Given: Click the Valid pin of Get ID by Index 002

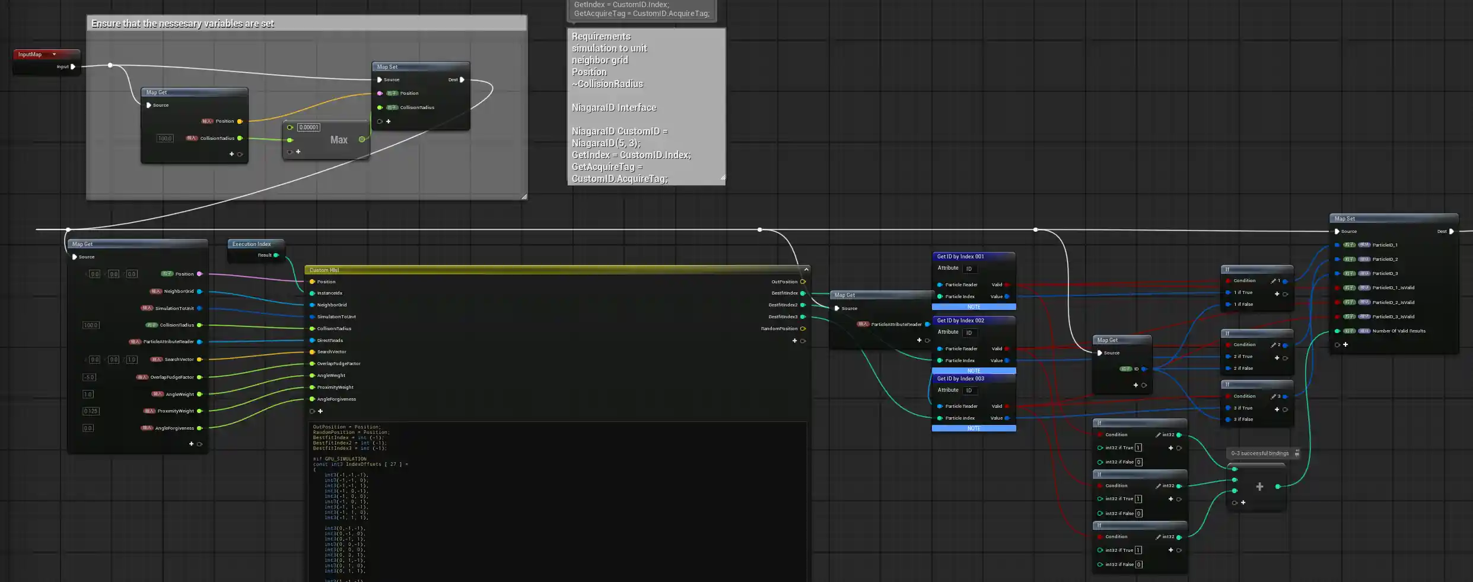Looking at the screenshot, I should (x=1007, y=349).
